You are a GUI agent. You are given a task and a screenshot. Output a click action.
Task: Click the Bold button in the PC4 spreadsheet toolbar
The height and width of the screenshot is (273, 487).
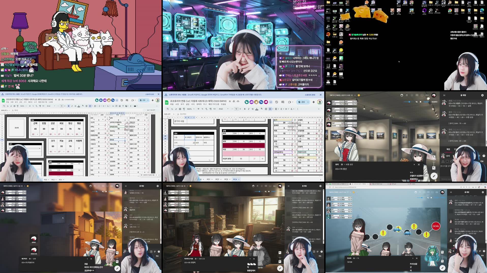[x=245, y=109]
